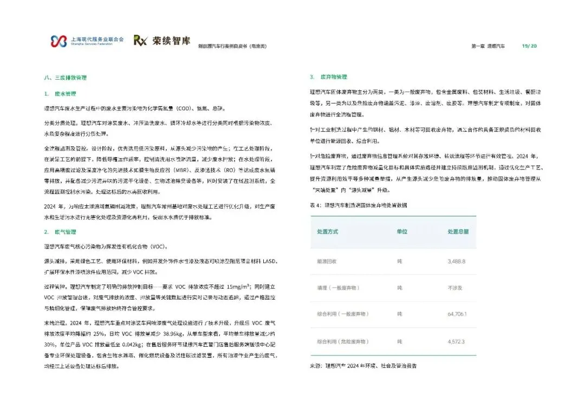Click the Shanghai Services Federation knot logo
585x414 pixels.
(58, 41)
